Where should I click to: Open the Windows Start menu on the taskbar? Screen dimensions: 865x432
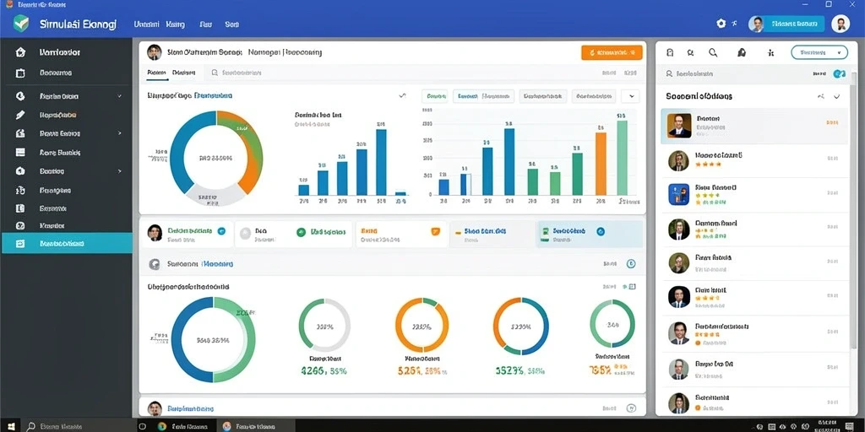(x=10, y=426)
